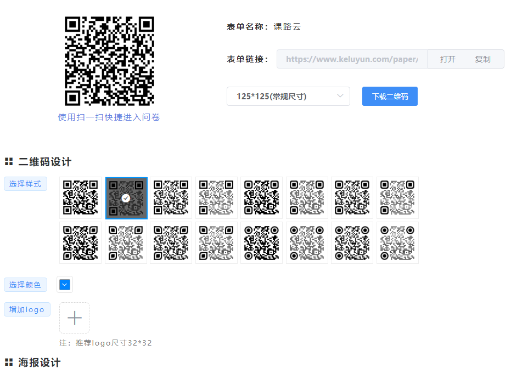Select the eighth QR style in the top row
This screenshot has height=373, width=511.
tap(397, 197)
